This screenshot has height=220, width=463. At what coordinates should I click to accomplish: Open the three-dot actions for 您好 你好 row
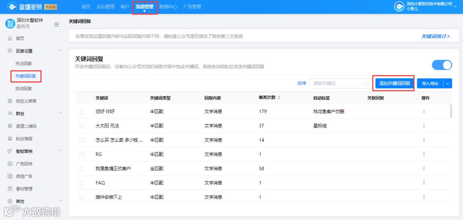(x=424, y=111)
